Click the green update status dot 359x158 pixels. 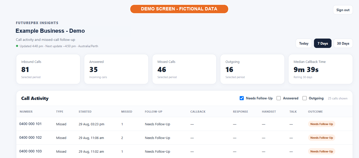tap(17, 46)
